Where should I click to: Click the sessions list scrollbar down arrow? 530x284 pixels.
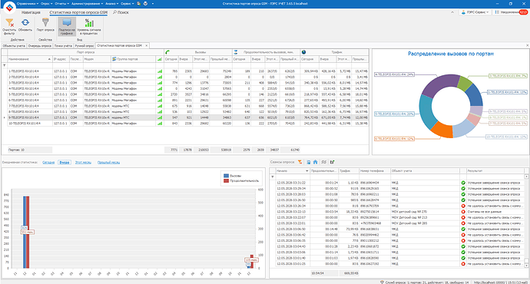click(x=526, y=266)
